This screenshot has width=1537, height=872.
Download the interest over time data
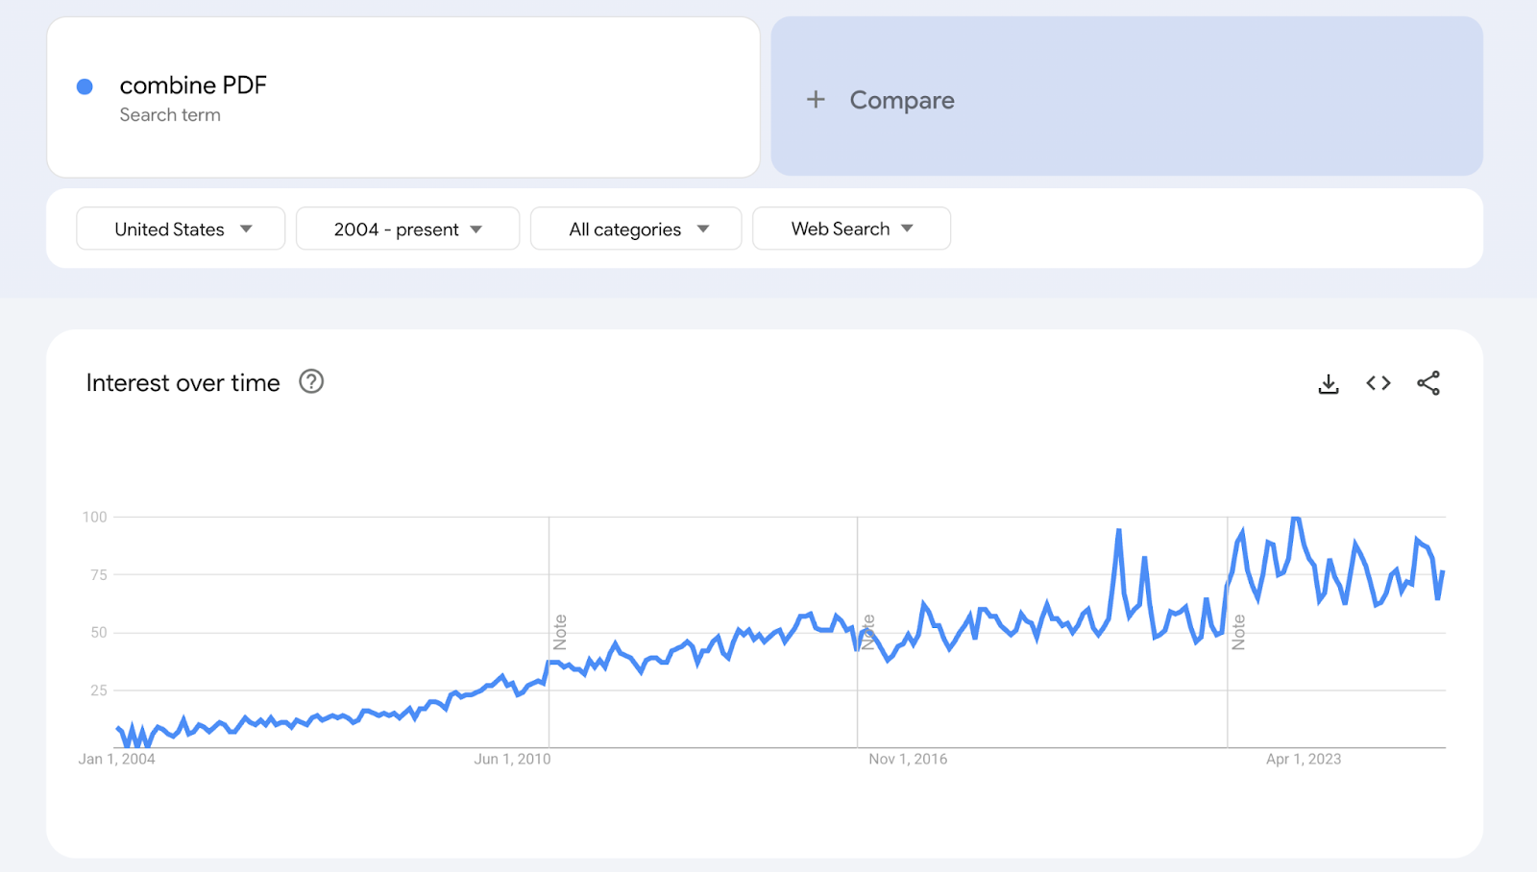coord(1329,384)
